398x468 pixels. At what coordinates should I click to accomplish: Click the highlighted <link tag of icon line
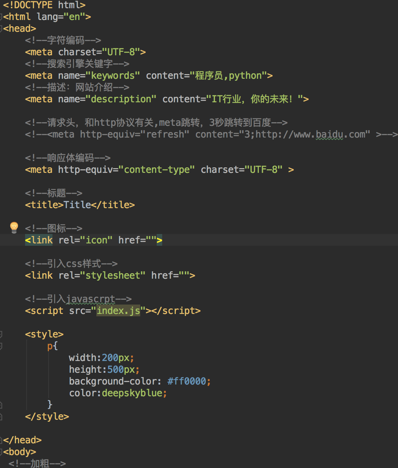point(39,240)
